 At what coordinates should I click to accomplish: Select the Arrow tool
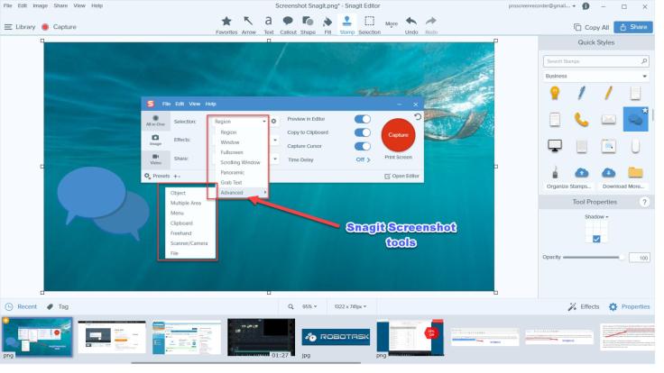click(249, 24)
